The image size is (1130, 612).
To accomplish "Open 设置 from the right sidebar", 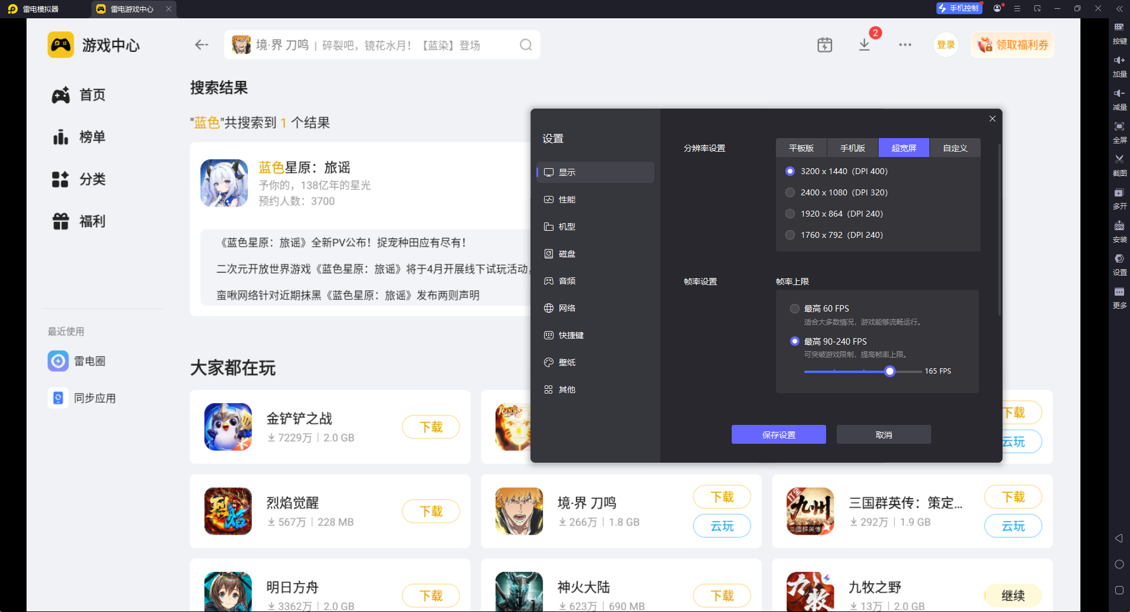I will (1119, 264).
